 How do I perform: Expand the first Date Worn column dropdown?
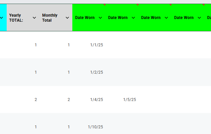point(100,18)
